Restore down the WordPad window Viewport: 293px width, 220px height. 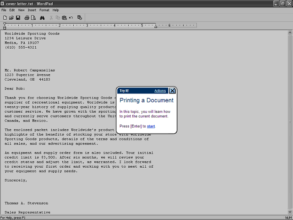click(283, 4)
